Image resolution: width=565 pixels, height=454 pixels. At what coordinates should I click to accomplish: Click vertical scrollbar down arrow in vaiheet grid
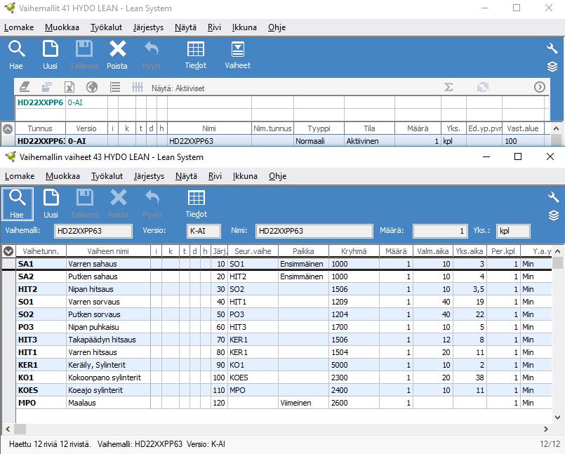pyautogui.click(x=557, y=418)
